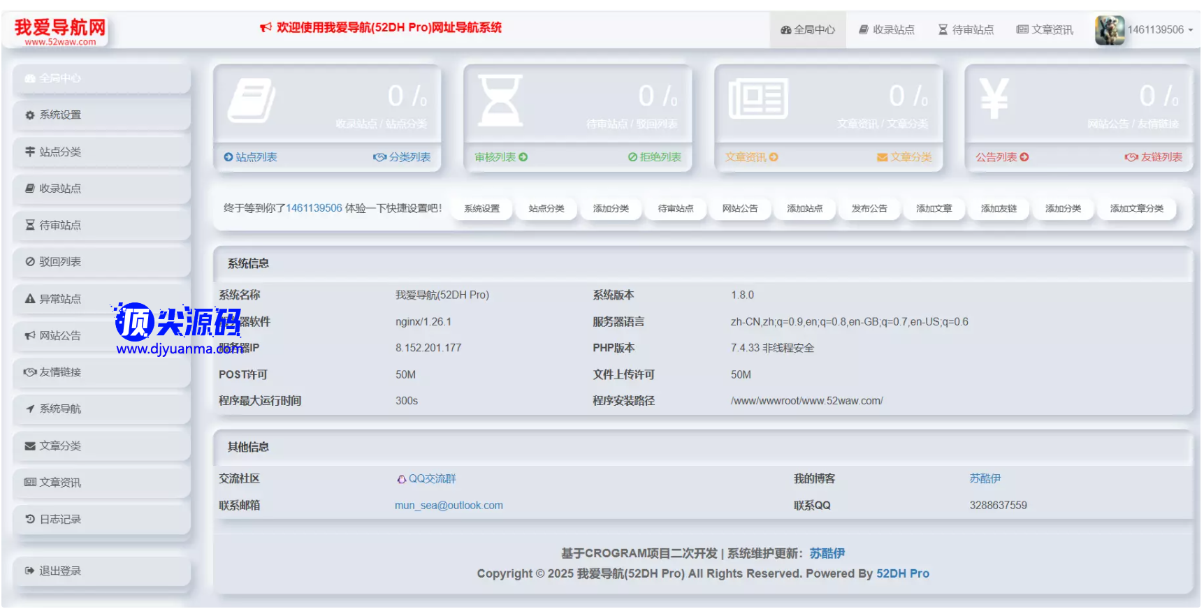Screen dimensions: 1204x609
Task: Click the mun_sea@outlook.com email link
Action: tap(449, 506)
